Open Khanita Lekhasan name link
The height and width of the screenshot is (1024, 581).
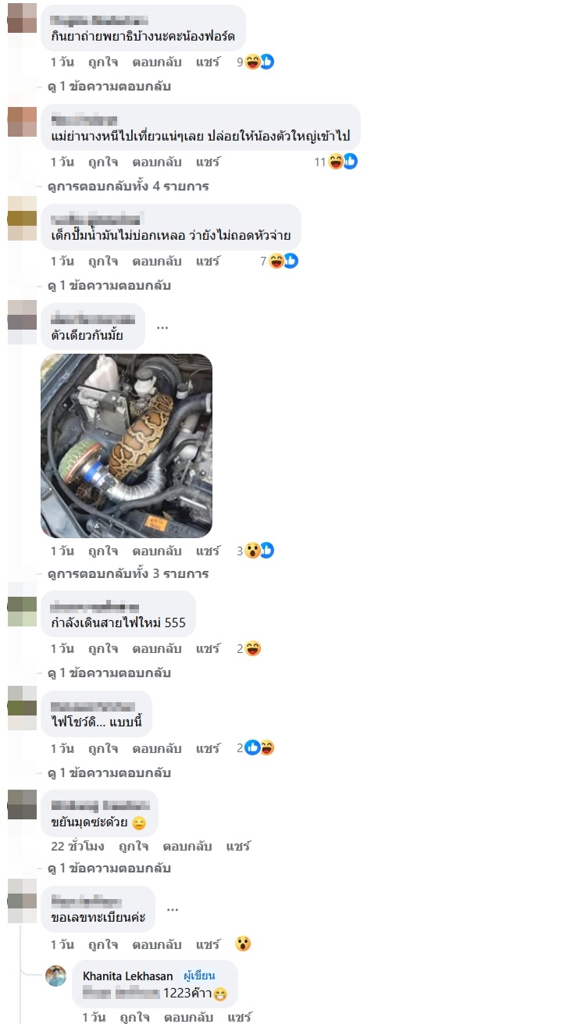pos(128,976)
